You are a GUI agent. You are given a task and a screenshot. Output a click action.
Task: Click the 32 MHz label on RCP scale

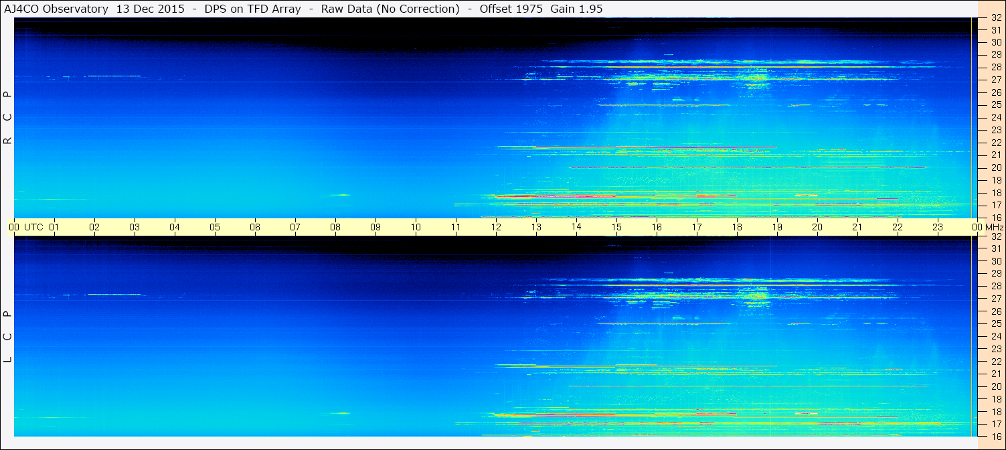996,18
